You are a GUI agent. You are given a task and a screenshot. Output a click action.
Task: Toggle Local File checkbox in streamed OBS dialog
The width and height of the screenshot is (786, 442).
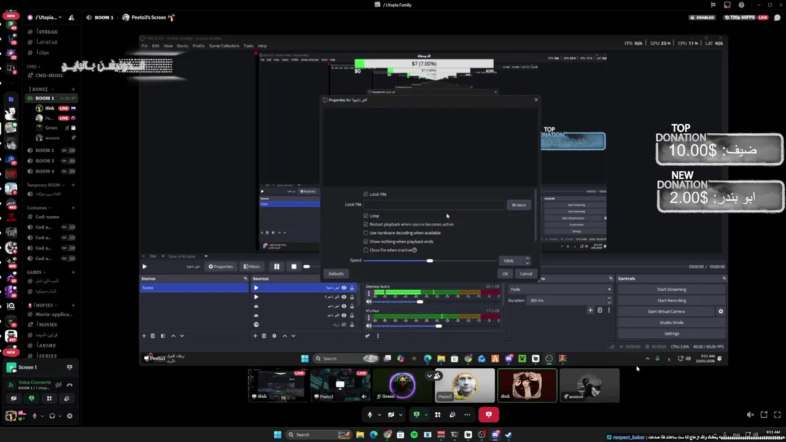(366, 194)
